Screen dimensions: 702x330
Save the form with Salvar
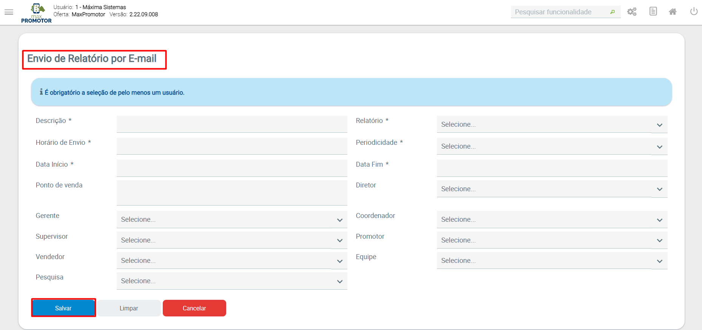pyautogui.click(x=63, y=308)
